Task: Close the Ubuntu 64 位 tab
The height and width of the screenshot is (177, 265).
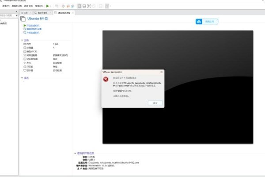Action: [x=73, y=13]
